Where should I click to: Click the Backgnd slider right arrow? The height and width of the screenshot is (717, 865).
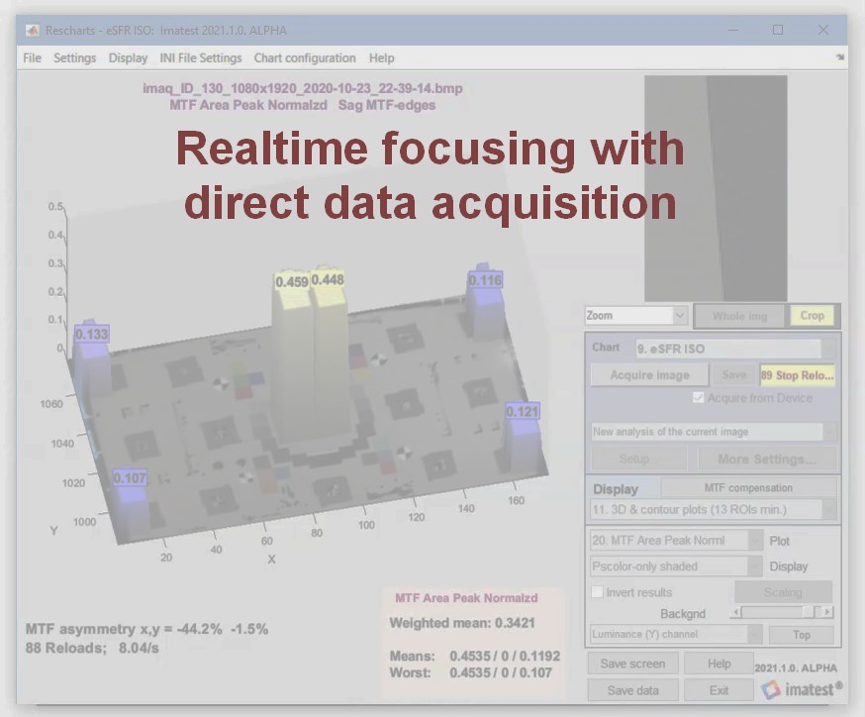(826, 612)
